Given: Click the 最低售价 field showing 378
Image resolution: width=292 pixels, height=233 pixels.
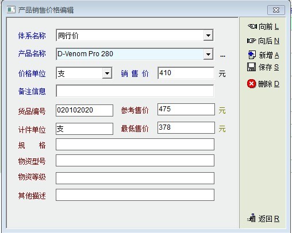Looking at the screenshot, I should pyautogui.click(x=186, y=127).
